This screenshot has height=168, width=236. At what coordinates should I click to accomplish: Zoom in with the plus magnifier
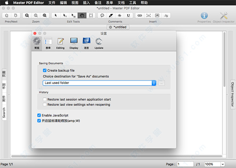44,15
